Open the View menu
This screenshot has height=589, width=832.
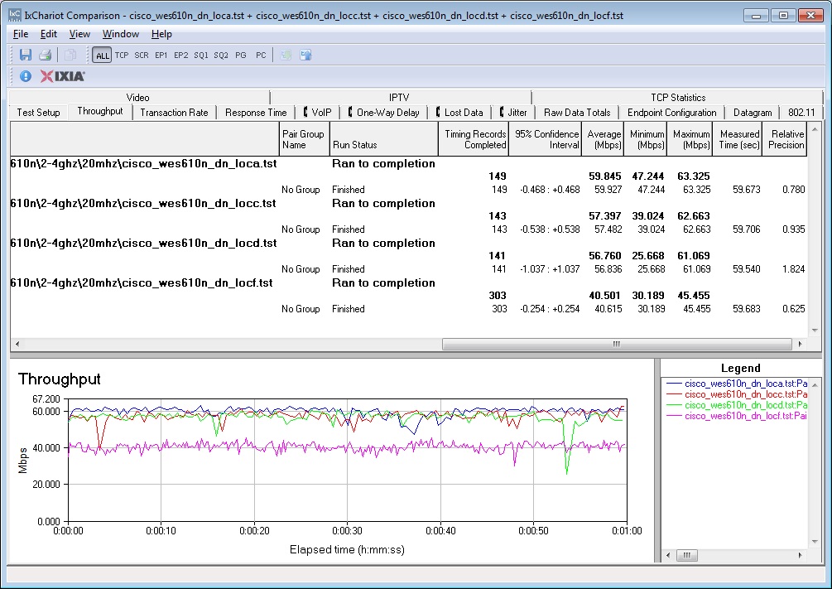click(79, 34)
